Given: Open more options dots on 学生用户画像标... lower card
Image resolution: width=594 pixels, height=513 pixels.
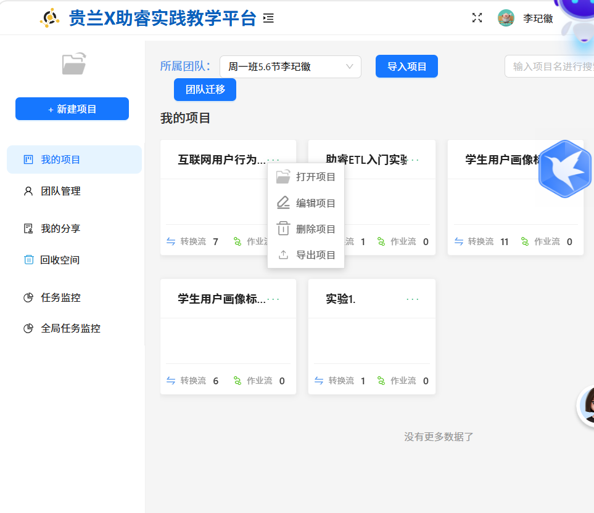Looking at the screenshot, I should [273, 299].
